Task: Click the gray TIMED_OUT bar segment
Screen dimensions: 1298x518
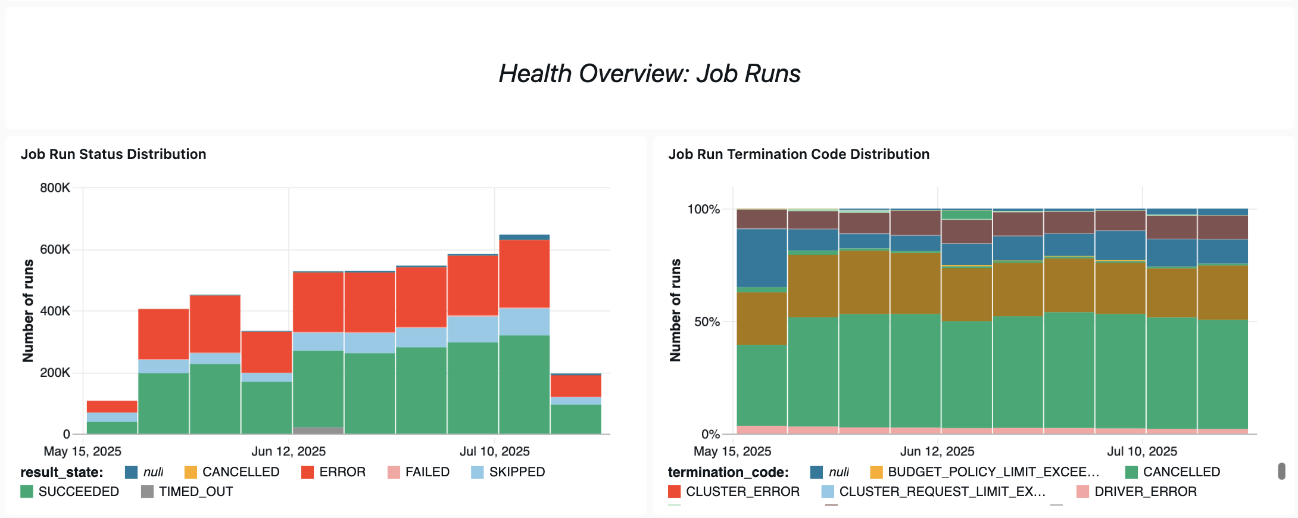Action: (x=318, y=430)
